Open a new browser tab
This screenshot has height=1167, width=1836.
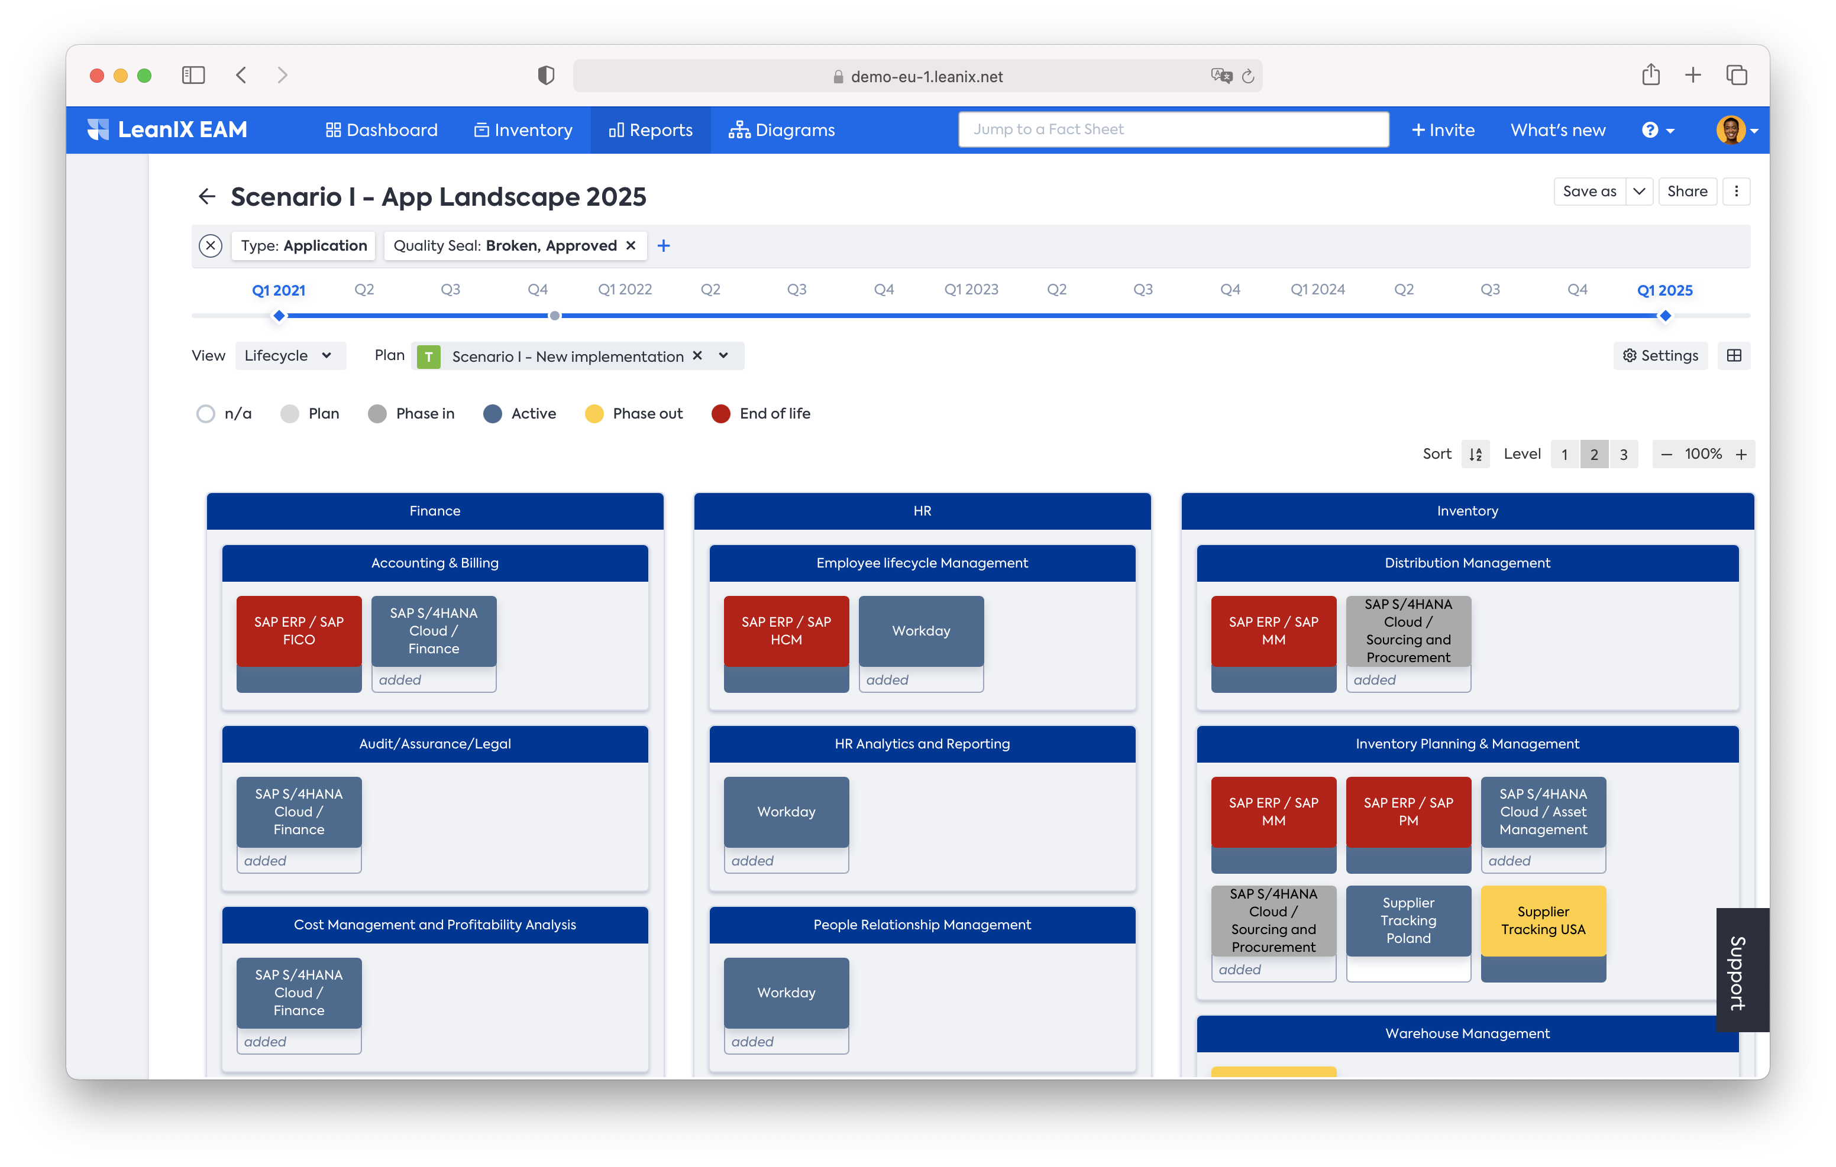(x=1693, y=74)
